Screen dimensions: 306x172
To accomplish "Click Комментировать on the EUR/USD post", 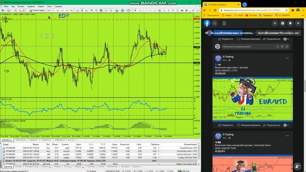I will click(249, 125).
